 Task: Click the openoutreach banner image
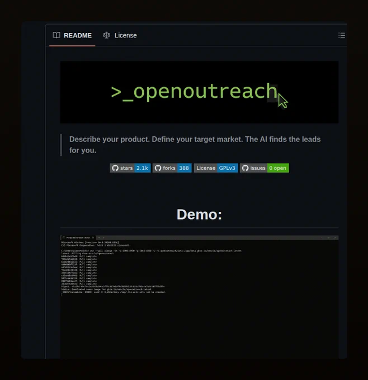[199, 92]
